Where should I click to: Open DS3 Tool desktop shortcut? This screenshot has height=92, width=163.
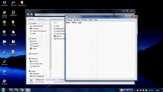click(x=13, y=3)
